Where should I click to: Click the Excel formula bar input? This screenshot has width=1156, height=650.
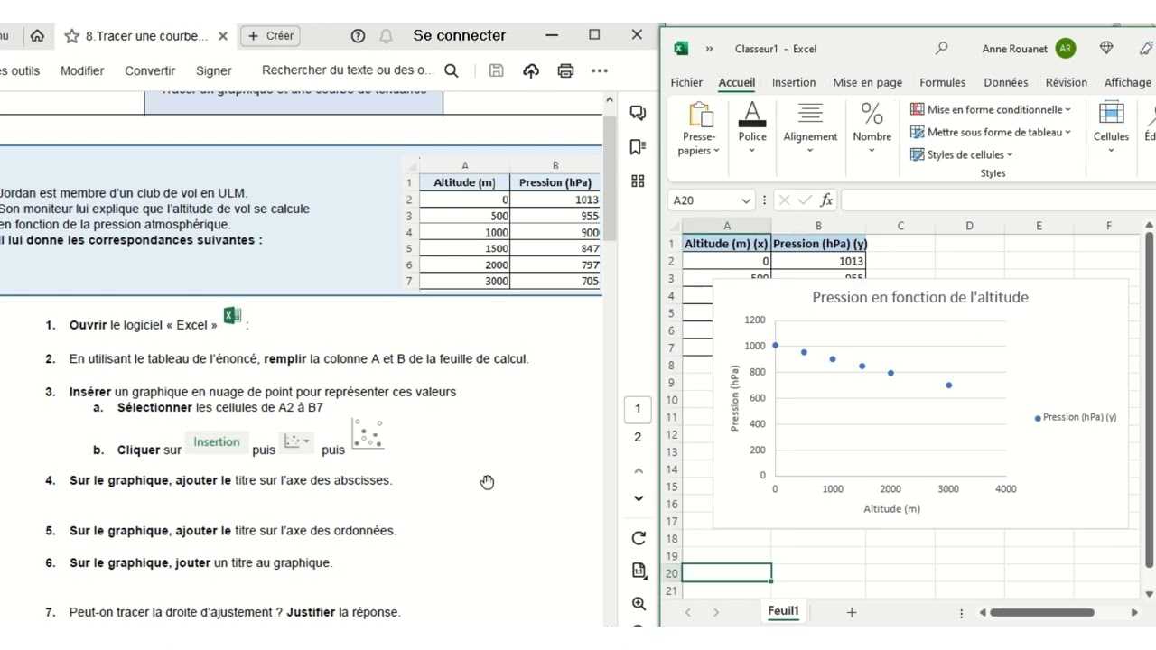[x=996, y=200]
